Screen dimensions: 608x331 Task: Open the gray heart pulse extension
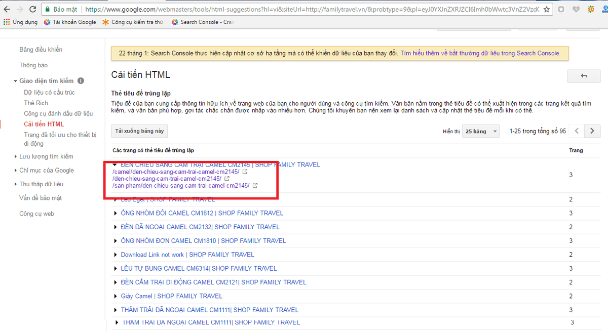pyautogui.click(x=576, y=9)
